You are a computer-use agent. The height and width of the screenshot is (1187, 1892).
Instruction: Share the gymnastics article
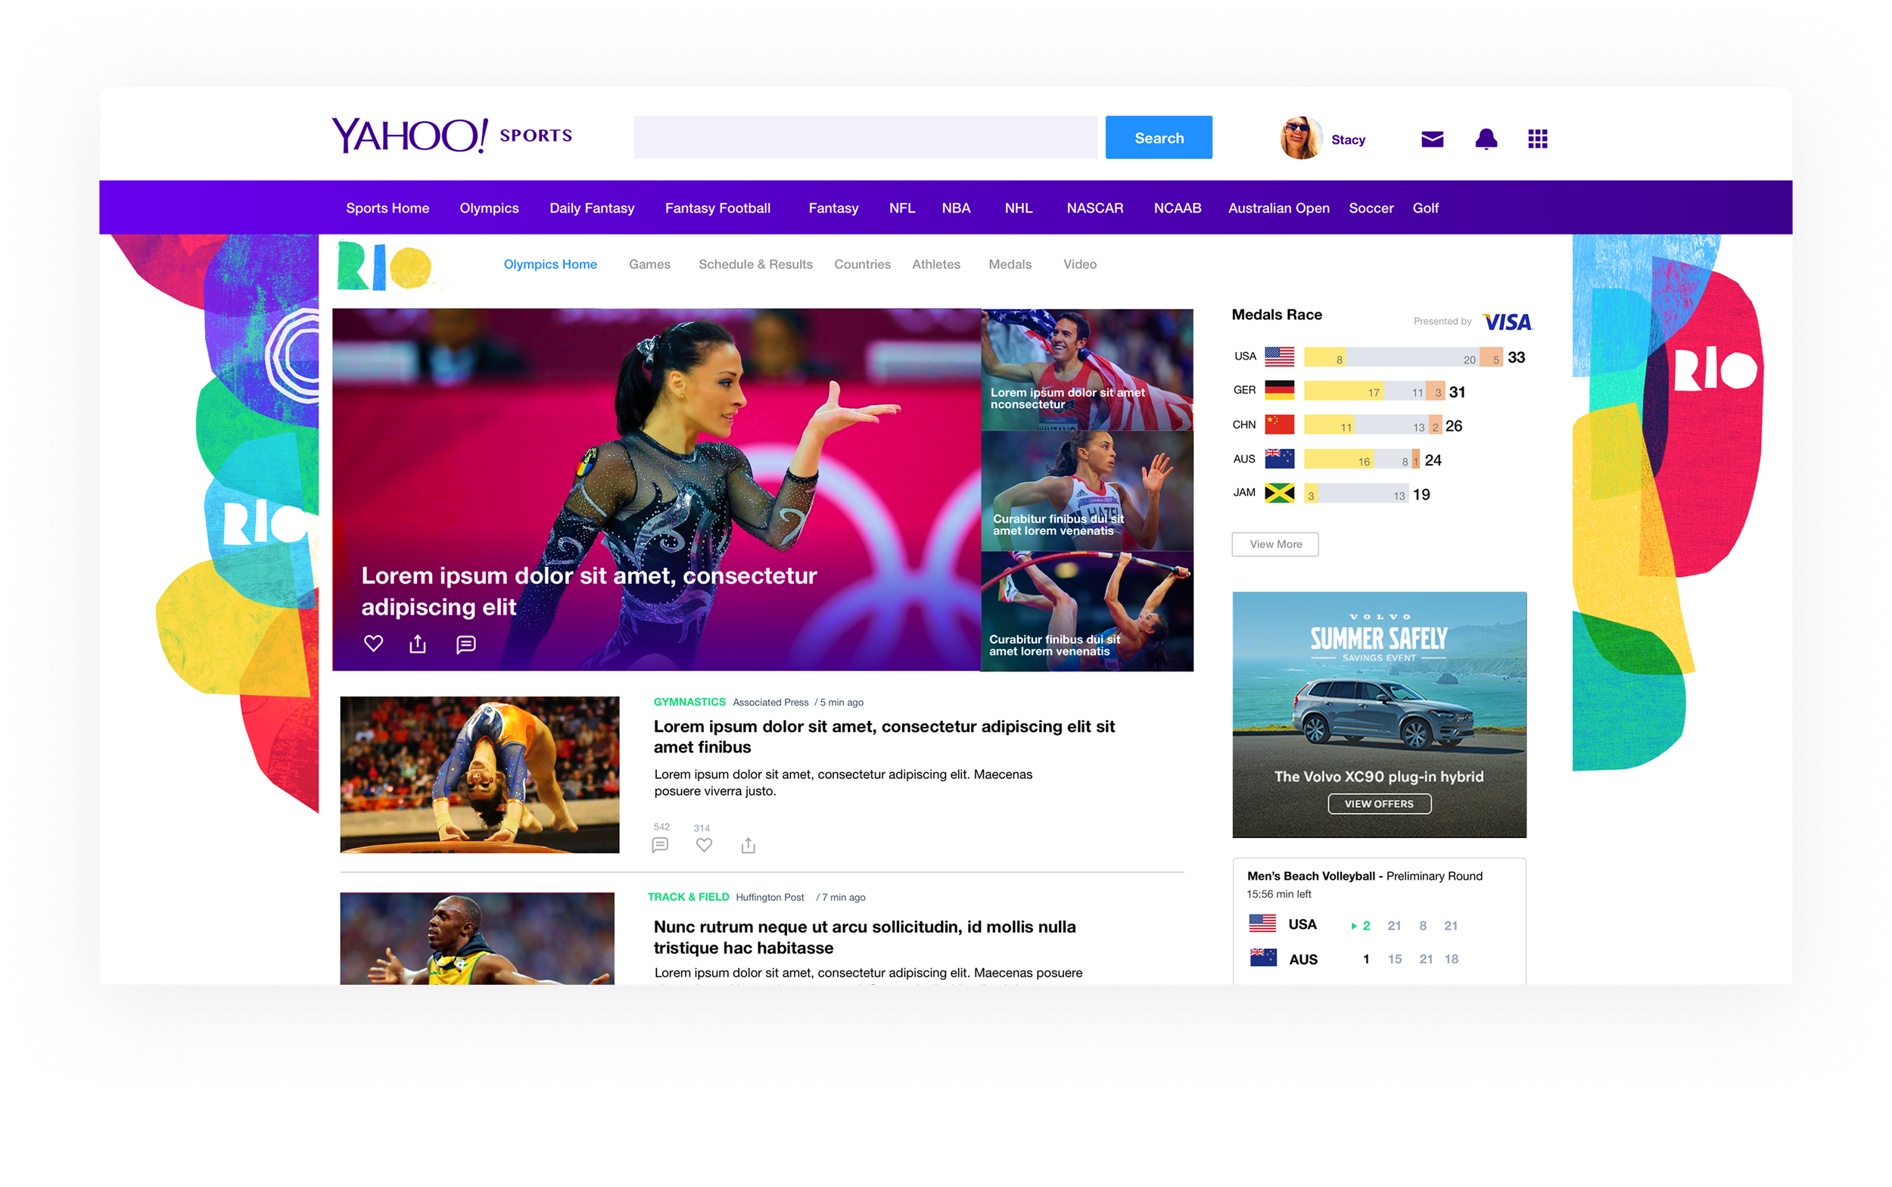(x=748, y=845)
